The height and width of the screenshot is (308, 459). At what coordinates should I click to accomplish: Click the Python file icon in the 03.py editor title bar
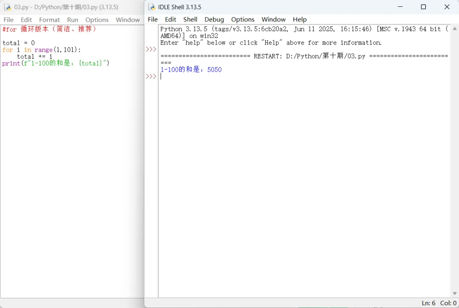[x=7, y=7]
